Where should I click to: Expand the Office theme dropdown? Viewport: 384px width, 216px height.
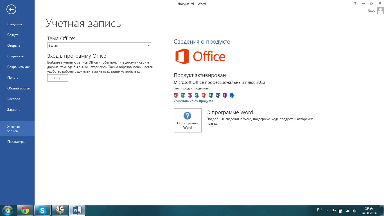[x=99, y=46]
